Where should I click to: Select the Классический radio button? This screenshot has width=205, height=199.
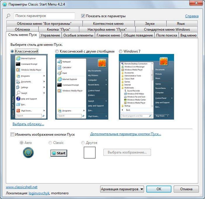12,51
